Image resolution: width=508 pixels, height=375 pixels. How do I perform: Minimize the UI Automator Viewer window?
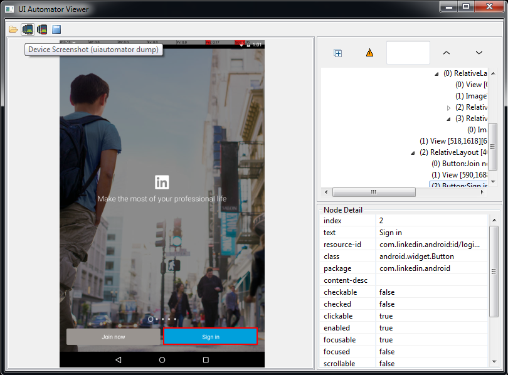448,6
